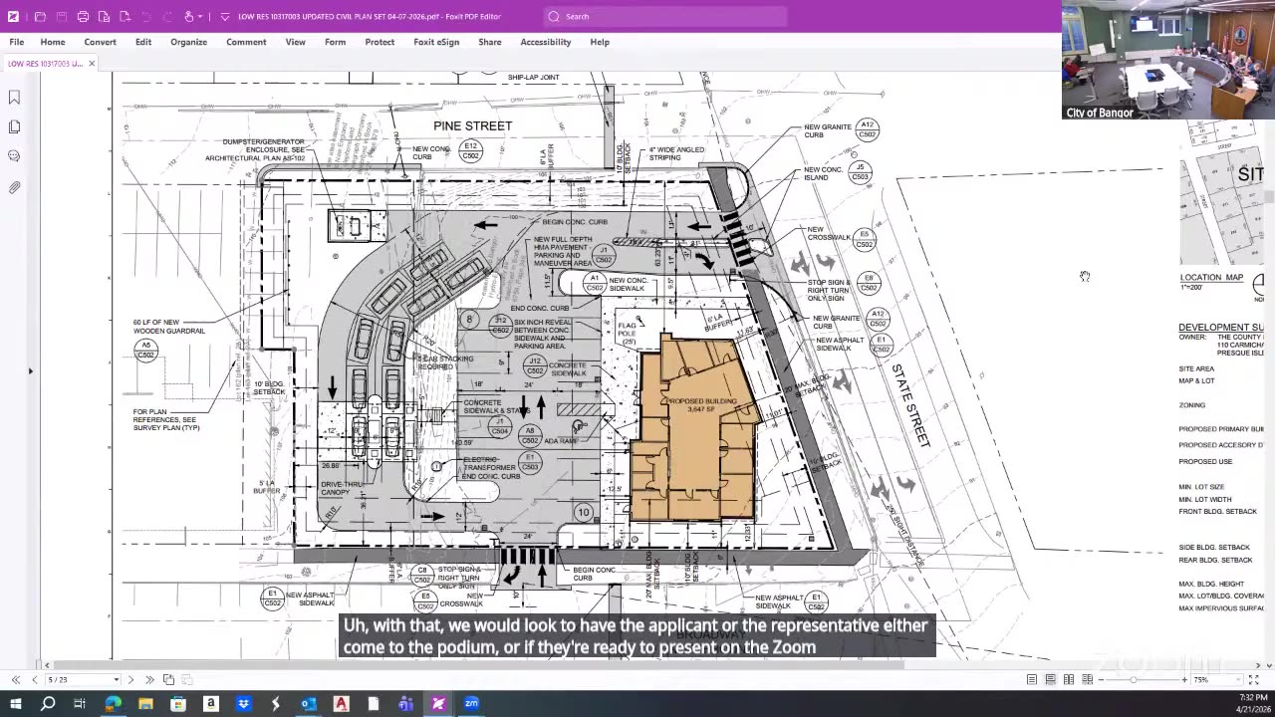This screenshot has height=717, width=1275.
Task: Open Zoom from the taskbar
Action: click(471, 704)
